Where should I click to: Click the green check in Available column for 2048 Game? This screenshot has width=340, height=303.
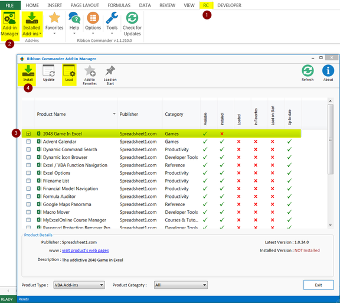pos(205,133)
